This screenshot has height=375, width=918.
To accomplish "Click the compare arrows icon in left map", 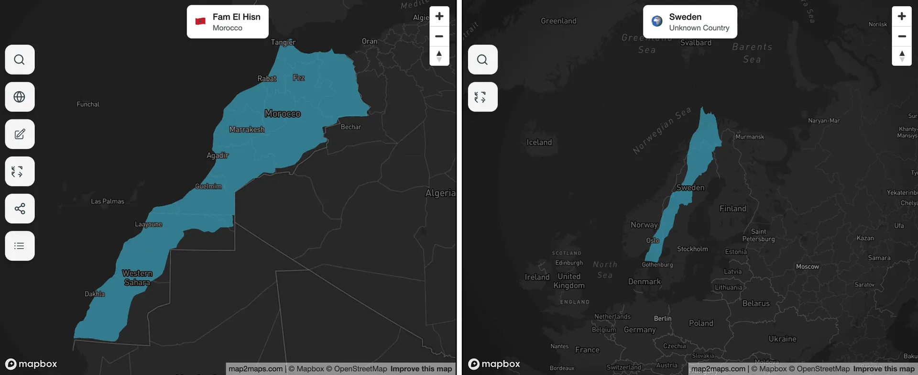I will coord(20,171).
